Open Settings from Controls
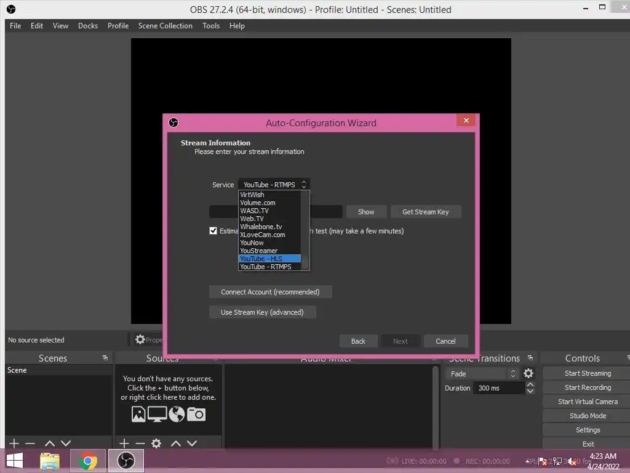The image size is (630, 473). (x=588, y=429)
